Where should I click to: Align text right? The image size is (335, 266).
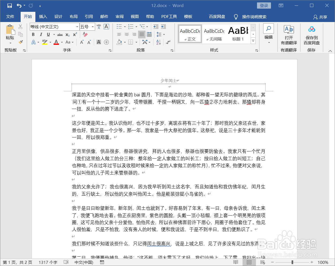[134, 34]
